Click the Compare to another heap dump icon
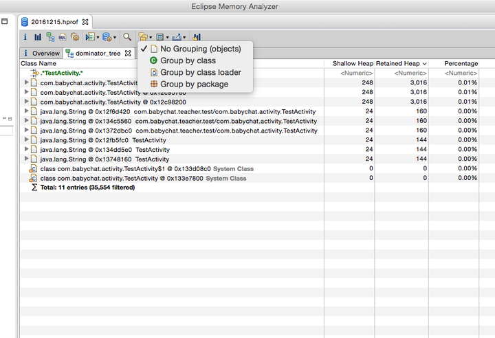 coord(197,37)
